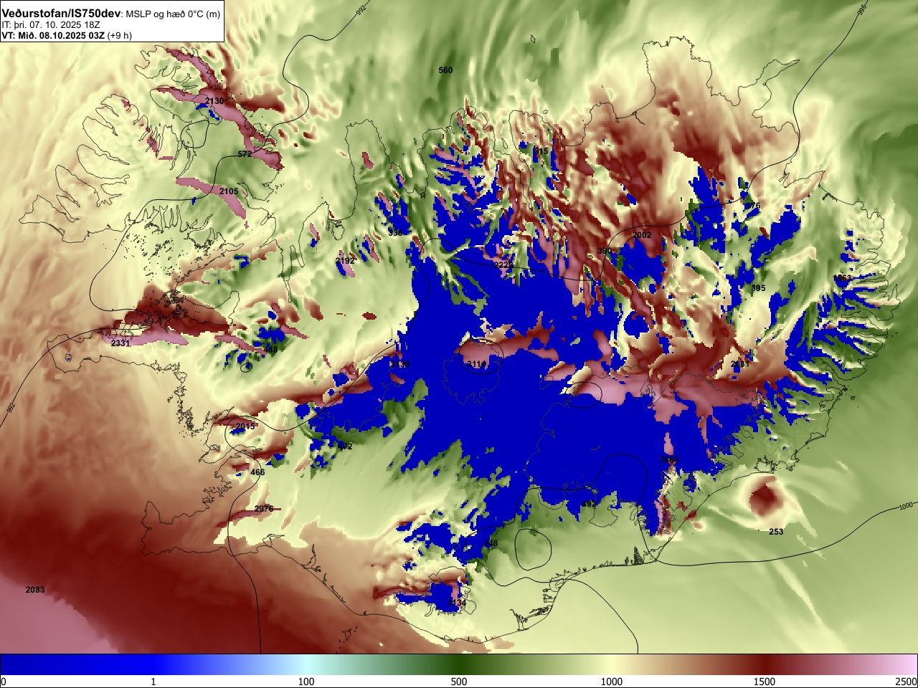Screen dimensions: 918x688
Task: Click the colorbar tick label '2500'
Action: tap(907, 682)
